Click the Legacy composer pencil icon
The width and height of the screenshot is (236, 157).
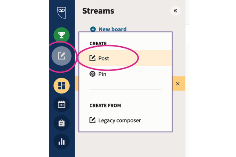(x=93, y=120)
